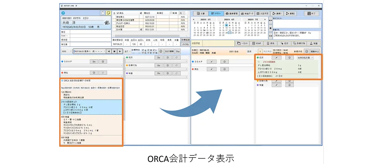This screenshot has width=383, height=164.
Task: Click calendar rewind double arrow button
Action: (x=270, y=36)
